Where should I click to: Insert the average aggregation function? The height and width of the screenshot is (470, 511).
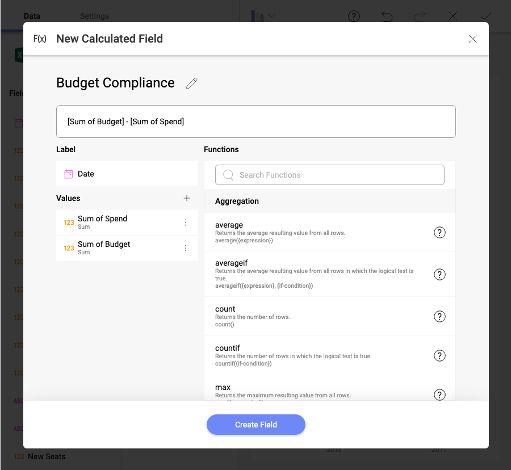pos(229,225)
